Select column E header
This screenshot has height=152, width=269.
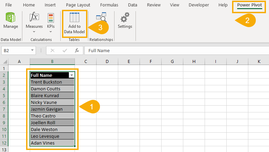[x=129, y=62]
